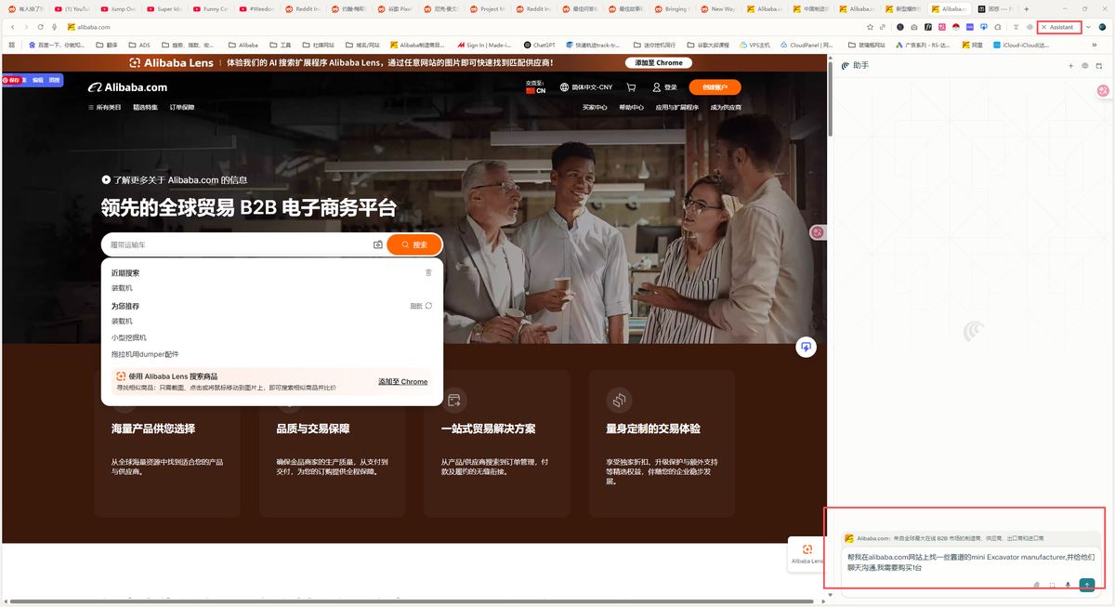This screenshot has width=1115, height=607.
Task: Open image search via camera icon in search bar
Action: 377,244
